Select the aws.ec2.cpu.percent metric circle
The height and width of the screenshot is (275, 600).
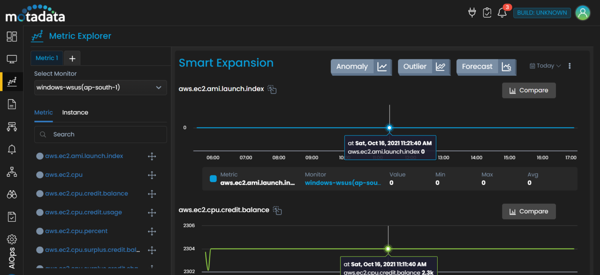39,231
